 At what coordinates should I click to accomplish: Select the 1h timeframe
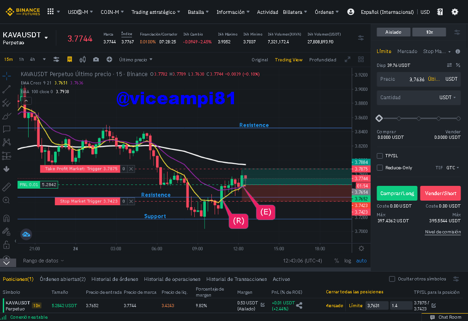tap(21, 59)
